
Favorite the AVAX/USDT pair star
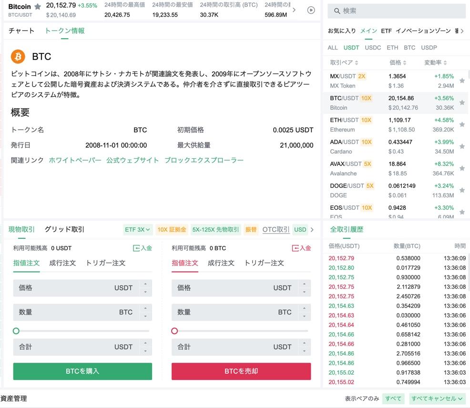click(462, 168)
